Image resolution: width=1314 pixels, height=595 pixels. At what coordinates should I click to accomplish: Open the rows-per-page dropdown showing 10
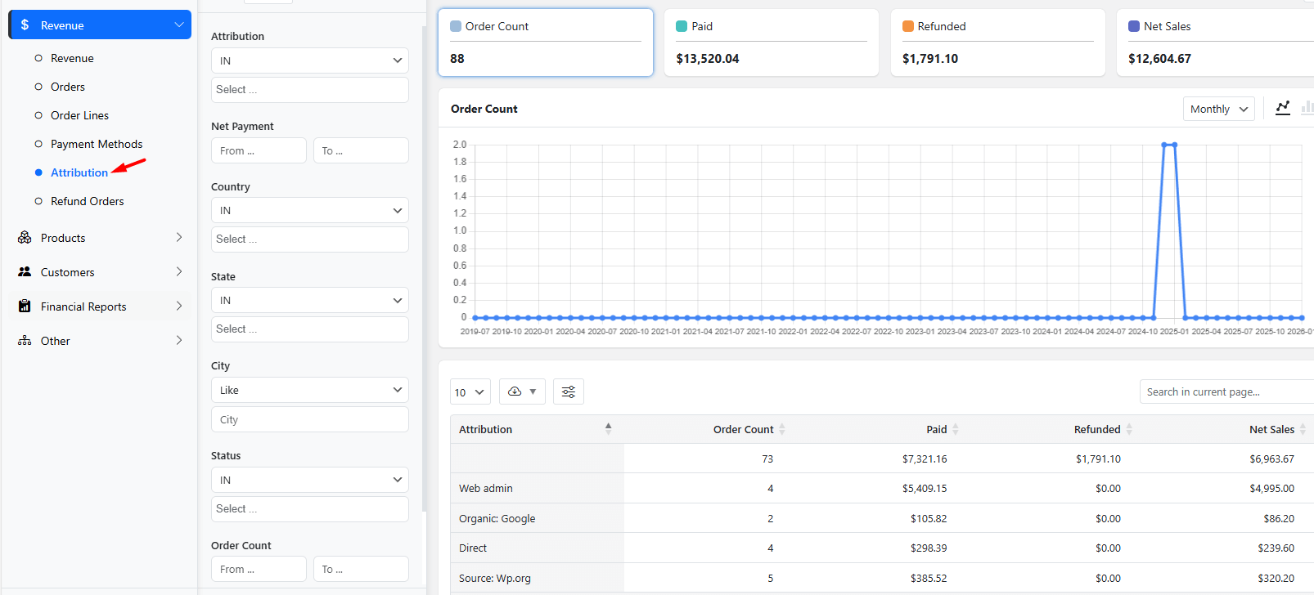[x=470, y=392]
